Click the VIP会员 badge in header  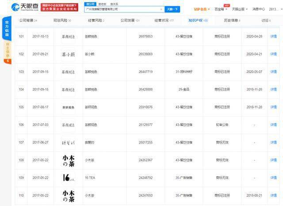pyautogui.click(x=202, y=9)
